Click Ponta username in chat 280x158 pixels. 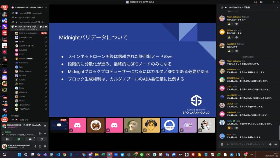point(229,121)
